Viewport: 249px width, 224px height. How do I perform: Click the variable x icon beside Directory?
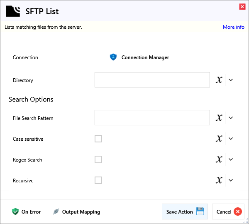219,80
